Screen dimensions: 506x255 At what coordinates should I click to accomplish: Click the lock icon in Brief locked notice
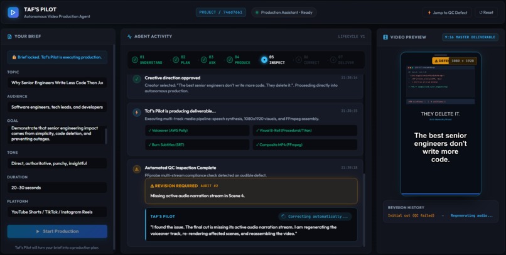14,57
